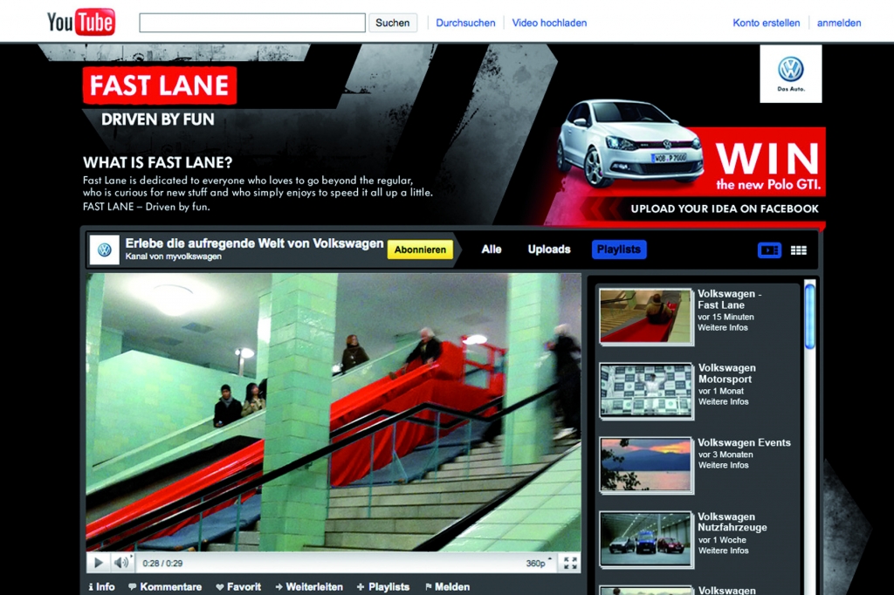Switch to the Uploads tab
This screenshot has width=894, height=595.
point(549,250)
